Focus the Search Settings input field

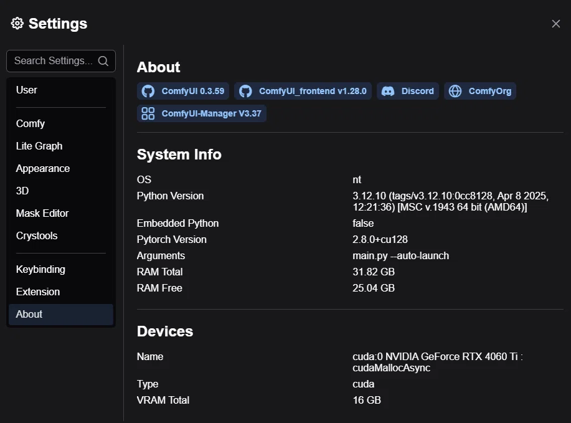pos(61,61)
